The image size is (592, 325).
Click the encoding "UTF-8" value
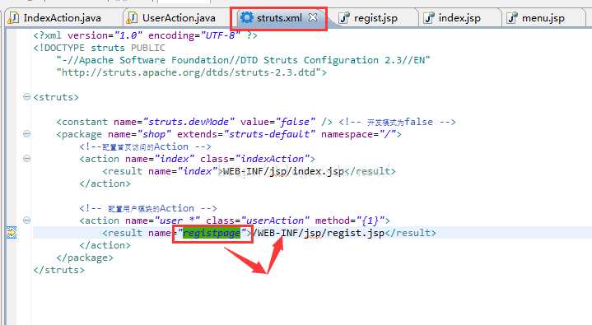click(x=221, y=35)
